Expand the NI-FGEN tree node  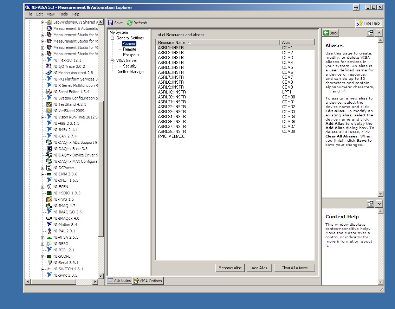43,187
